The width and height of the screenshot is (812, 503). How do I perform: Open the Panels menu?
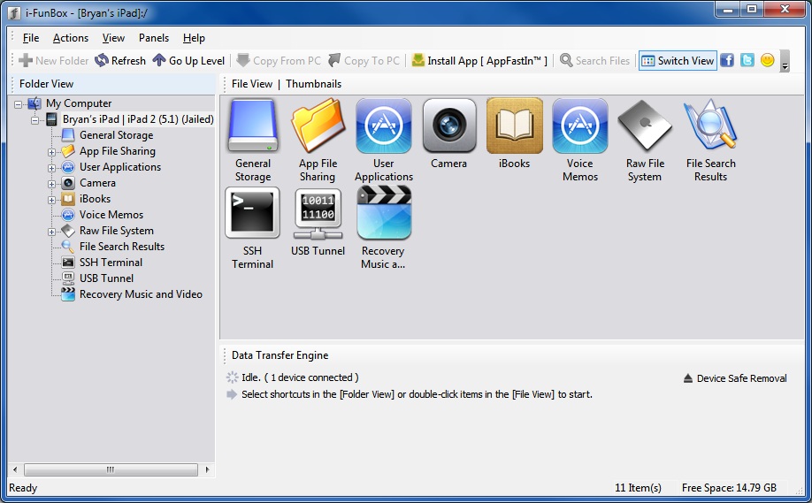(154, 38)
